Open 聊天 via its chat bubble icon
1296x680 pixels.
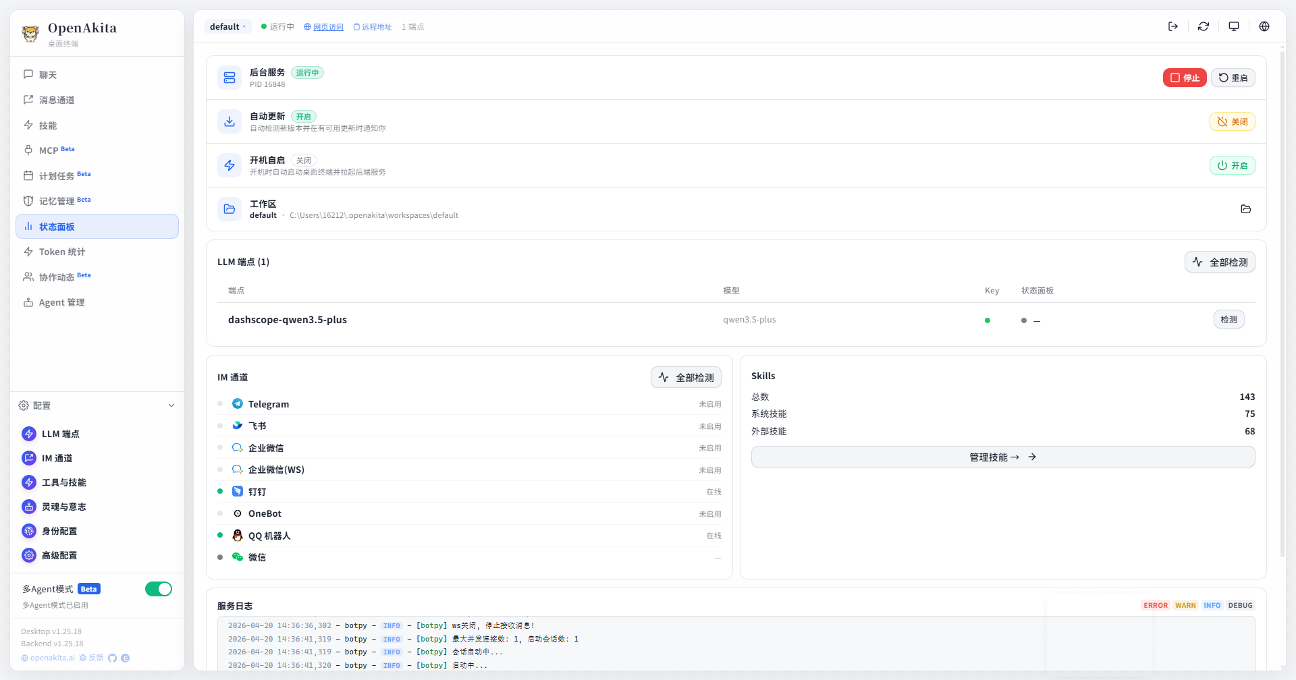click(28, 74)
